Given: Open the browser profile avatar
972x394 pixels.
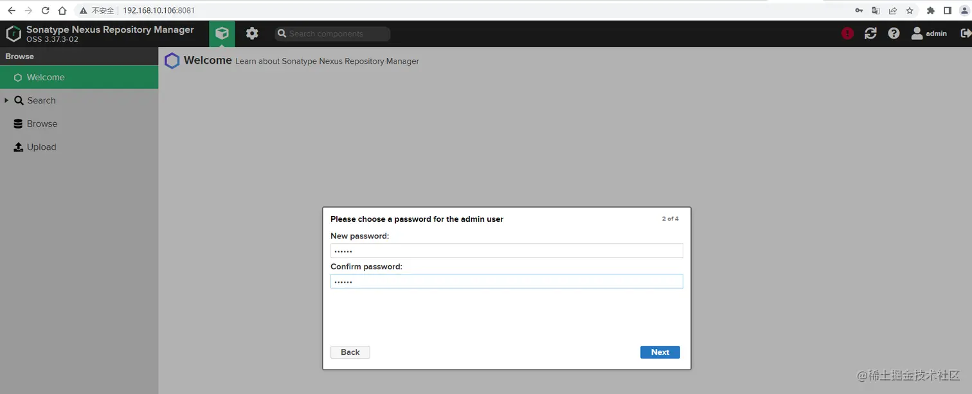Looking at the screenshot, I should 964,10.
